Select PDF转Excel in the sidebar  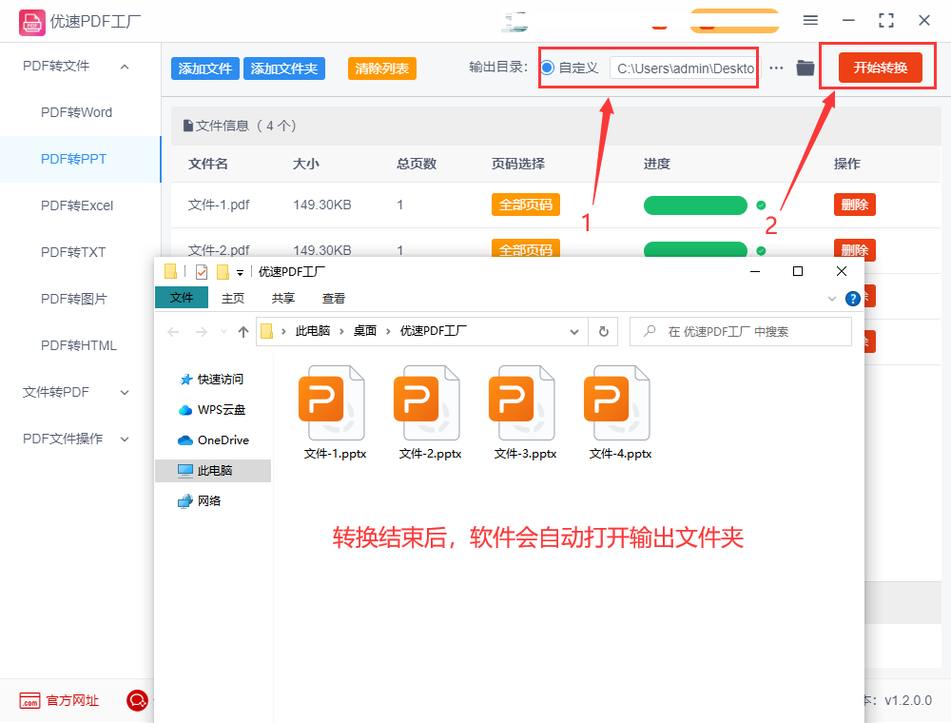pos(77,206)
